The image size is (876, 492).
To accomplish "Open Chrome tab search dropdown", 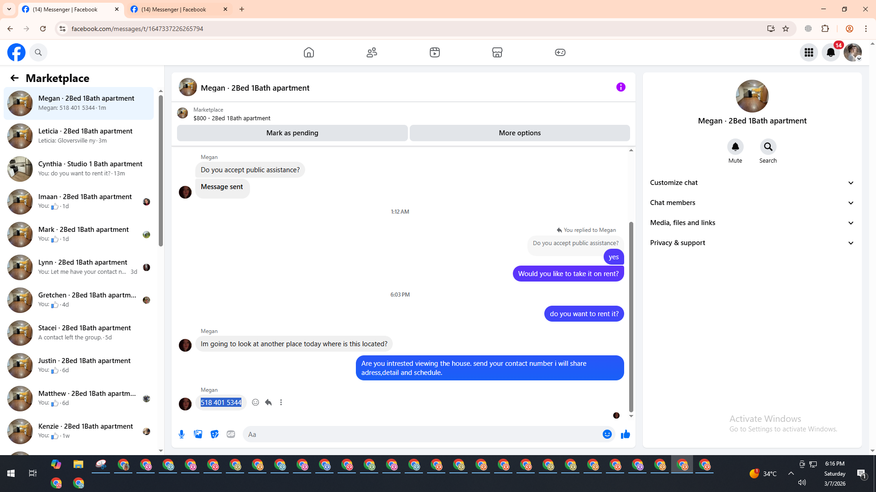I will (x=9, y=9).
